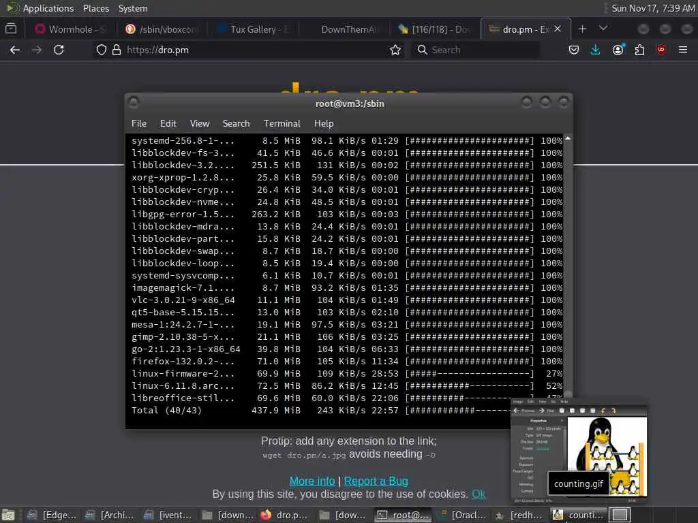
Task: Open the Firefox account icon
Action: click(618, 50)
